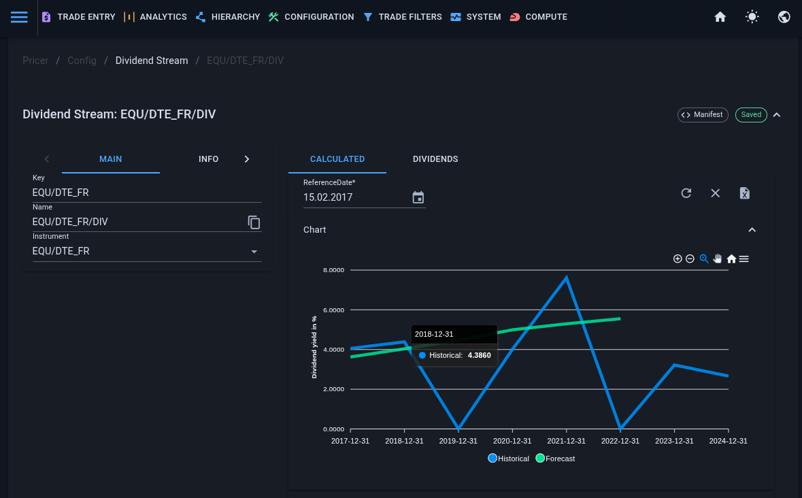Image resolution: width=802 pixels, height=498 pixels.
Task: Zoom in on the chart
Action: pyautogui.click(x=678, y=259)
